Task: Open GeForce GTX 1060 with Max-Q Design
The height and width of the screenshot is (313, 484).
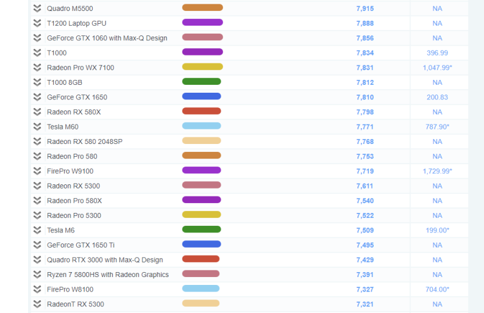Action: click(107, 38)
